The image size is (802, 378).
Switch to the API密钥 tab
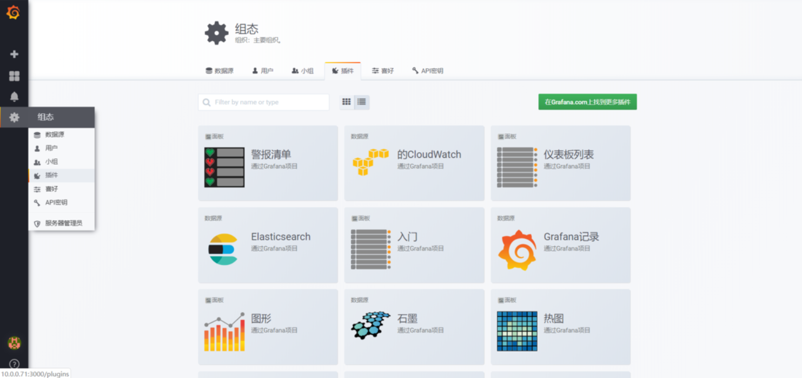[428, 71]
